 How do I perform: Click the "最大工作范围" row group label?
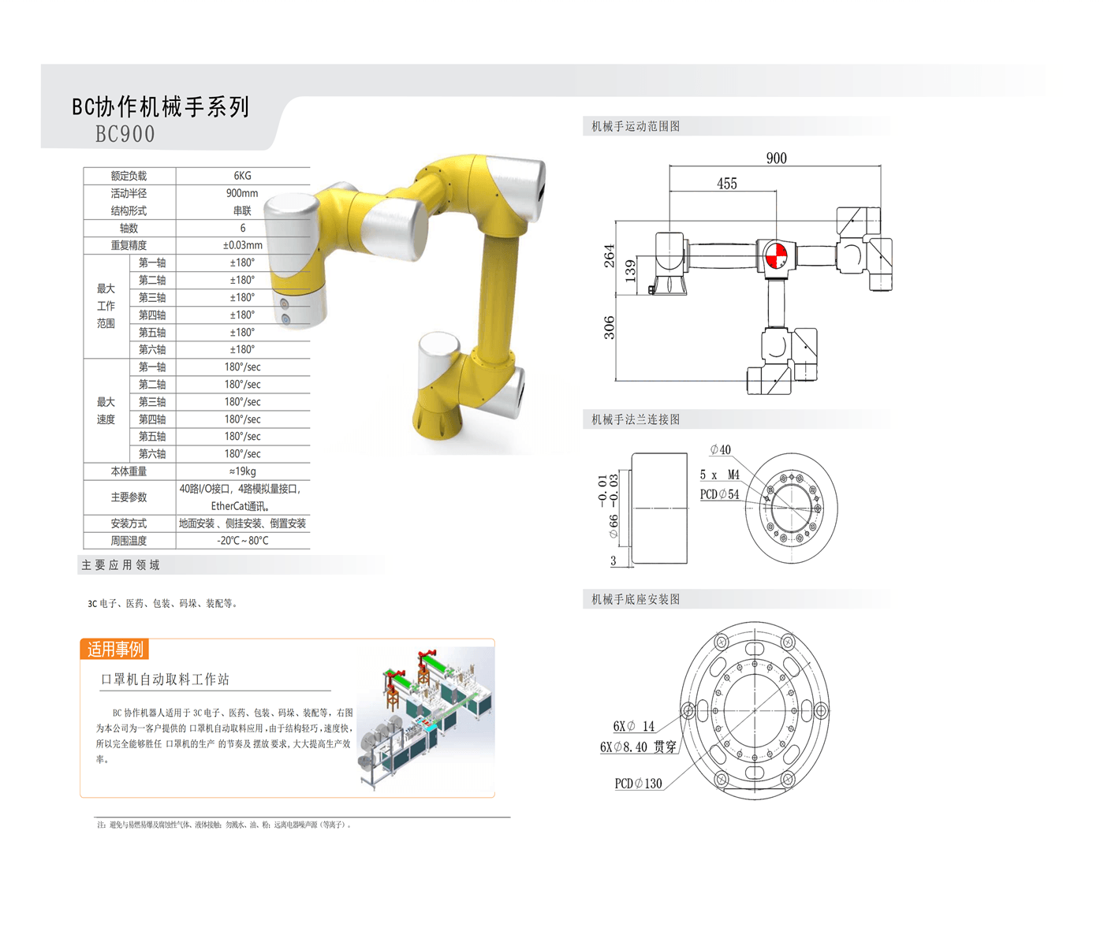click(106, 306)
